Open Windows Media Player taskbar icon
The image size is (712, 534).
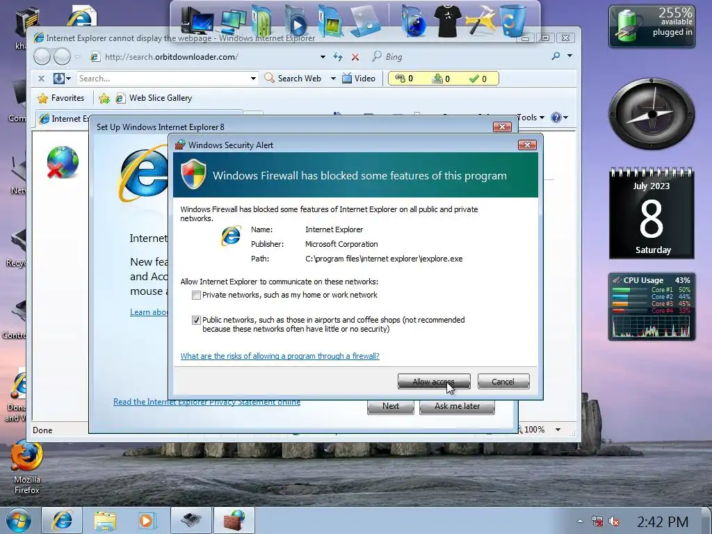coord(147,520)
